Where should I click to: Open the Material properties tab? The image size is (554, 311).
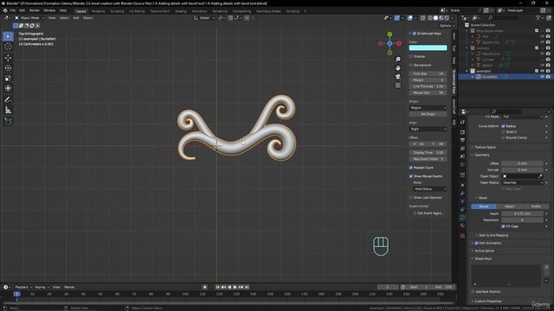(462, 225)
